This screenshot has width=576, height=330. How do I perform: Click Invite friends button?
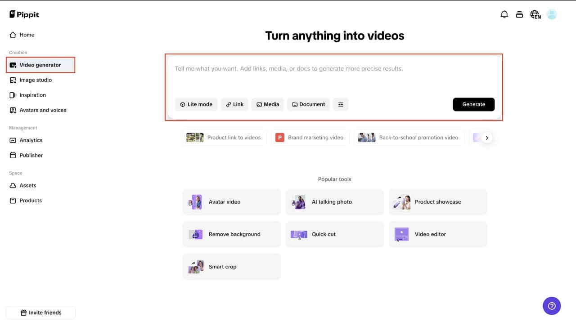pyautogui.click(x=40, y=312)
